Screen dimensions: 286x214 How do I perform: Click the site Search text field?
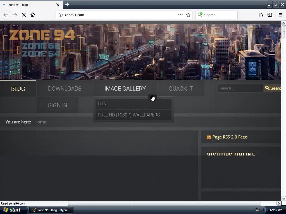tap(240, 88)
